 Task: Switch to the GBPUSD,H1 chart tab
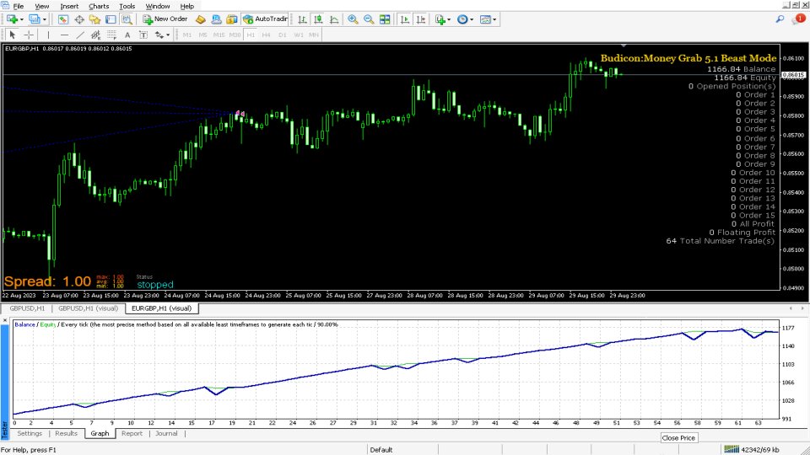point(27,308)
